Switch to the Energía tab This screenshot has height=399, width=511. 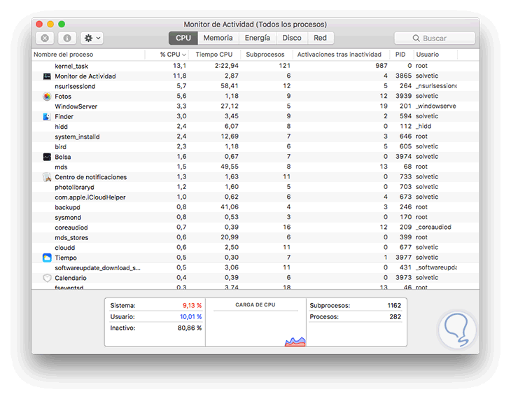(x=258, y=38)
